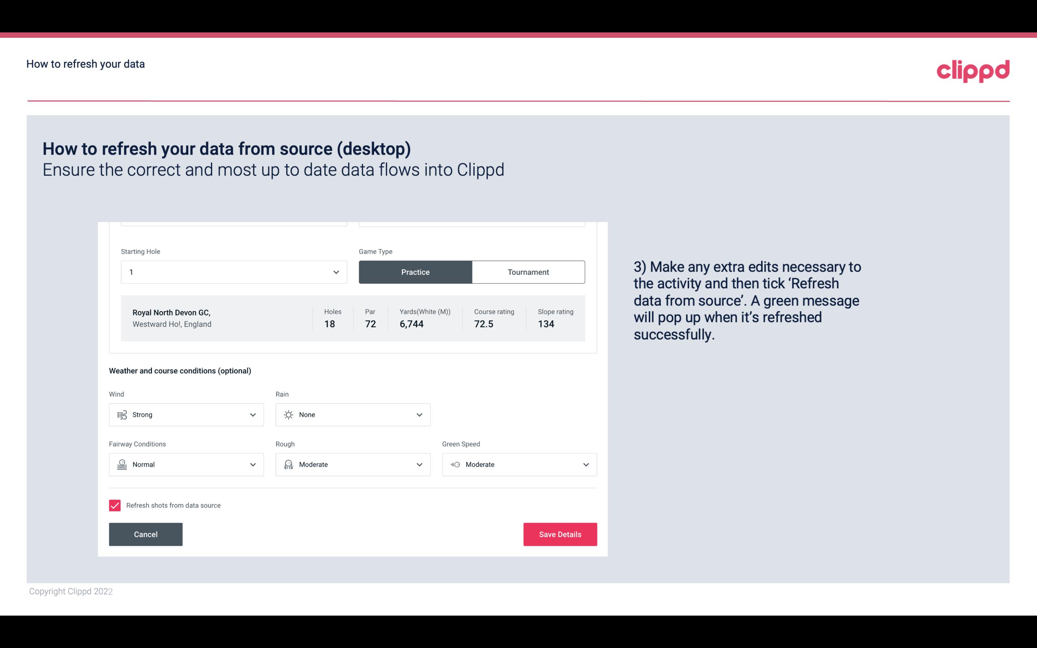Select the Tournament tab button
Screen dimensions: 1037x648
(x=528, y=272)
